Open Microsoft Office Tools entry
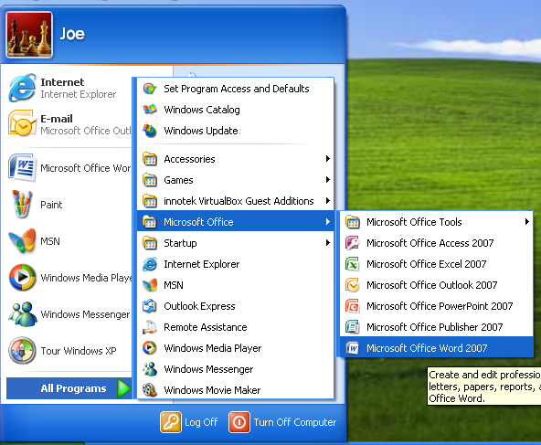This screenshot has height=445, width=541. tap(437, 222)
